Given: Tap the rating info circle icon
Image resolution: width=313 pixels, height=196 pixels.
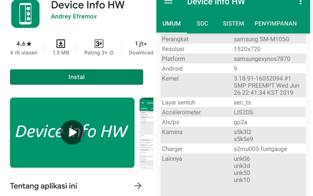Looking at the screenshot, I should click(112, 53).
